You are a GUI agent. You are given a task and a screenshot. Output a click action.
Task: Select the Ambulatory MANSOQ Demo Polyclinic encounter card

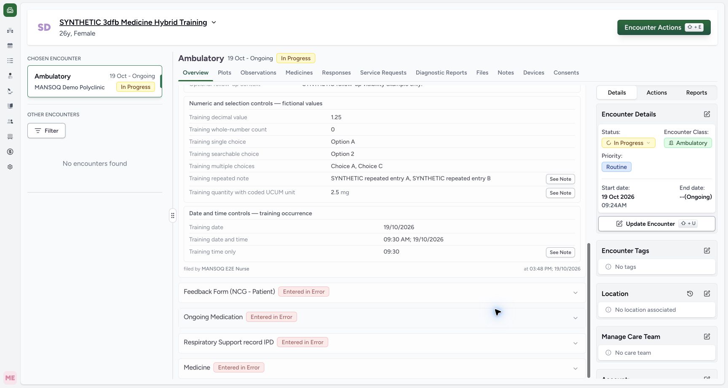pyautogui.click(x=95, y=81)
